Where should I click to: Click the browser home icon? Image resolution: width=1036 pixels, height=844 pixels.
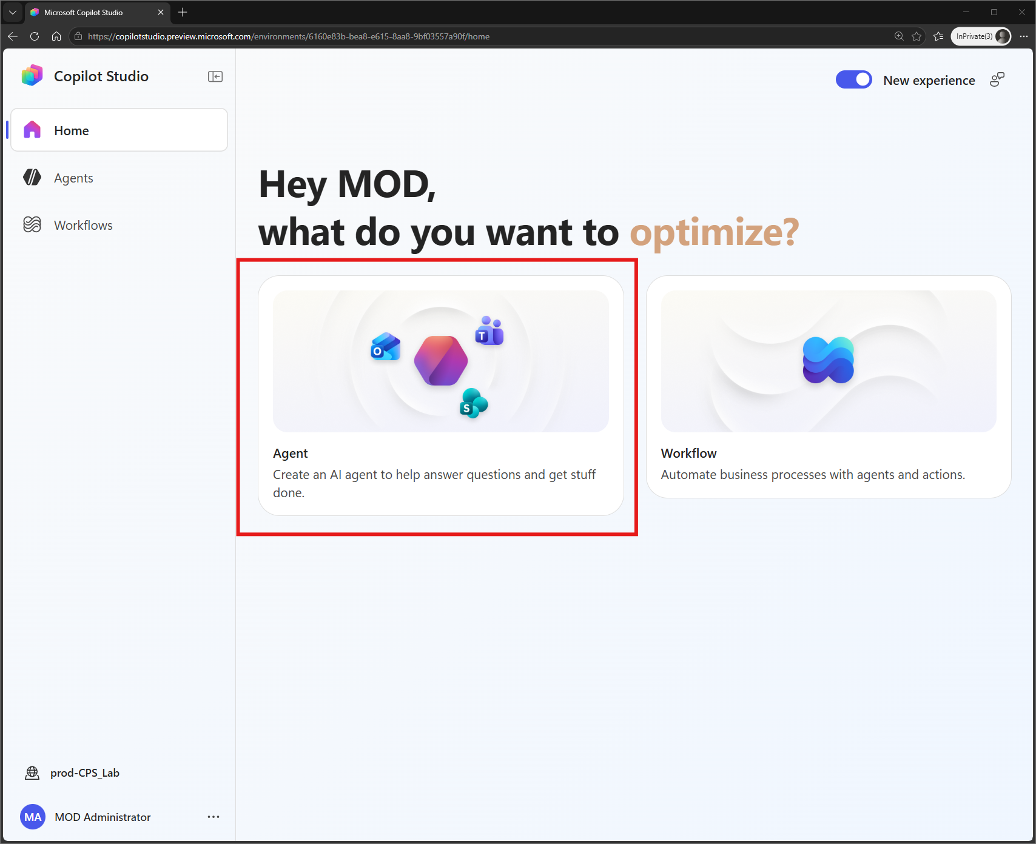click(56, 36)
